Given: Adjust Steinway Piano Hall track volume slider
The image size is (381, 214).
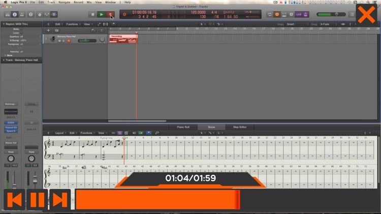Looking at the screenshot, I should 87,41.
